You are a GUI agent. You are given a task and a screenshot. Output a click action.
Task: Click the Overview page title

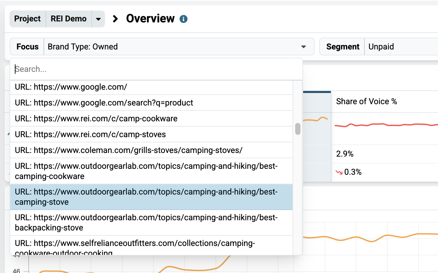(x=150, y=19)
